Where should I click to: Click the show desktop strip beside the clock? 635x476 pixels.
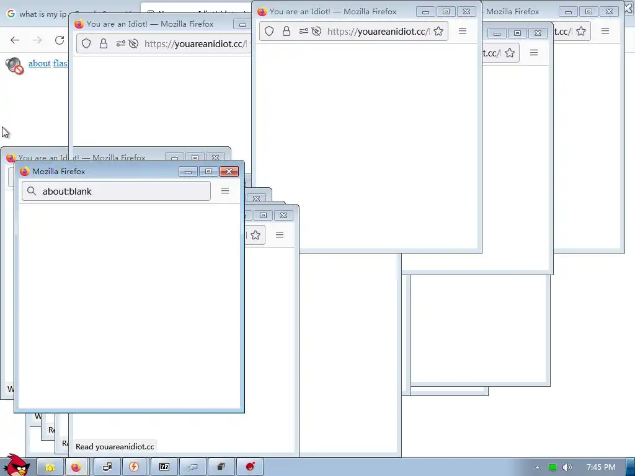pos(630,467)
